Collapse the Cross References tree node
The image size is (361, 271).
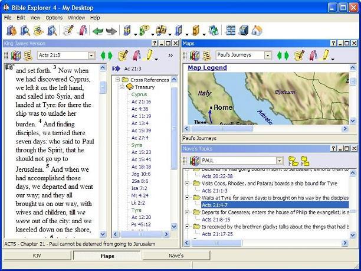point(117,80)
